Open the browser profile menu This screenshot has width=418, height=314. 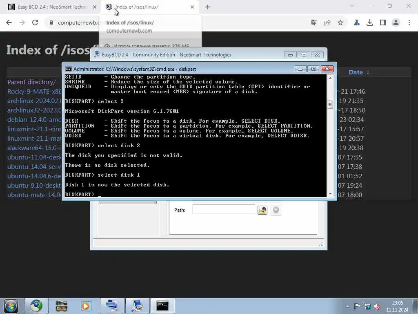click(396, 23)
